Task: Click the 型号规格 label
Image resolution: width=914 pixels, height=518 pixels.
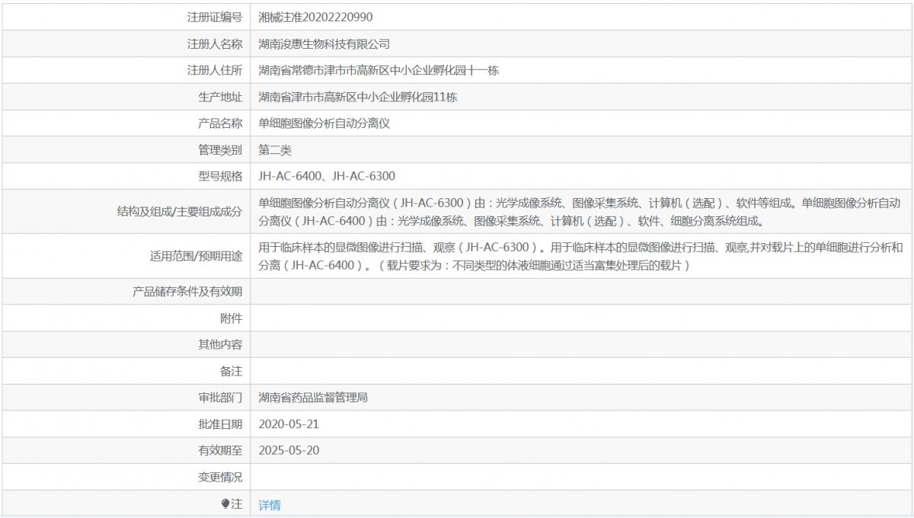Action: coord(220,176)
